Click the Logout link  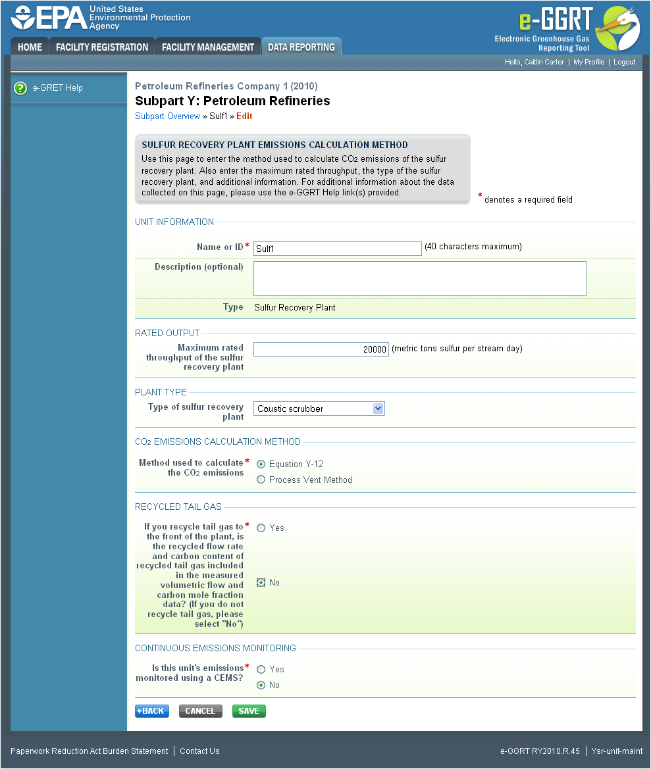pos(624,62)
